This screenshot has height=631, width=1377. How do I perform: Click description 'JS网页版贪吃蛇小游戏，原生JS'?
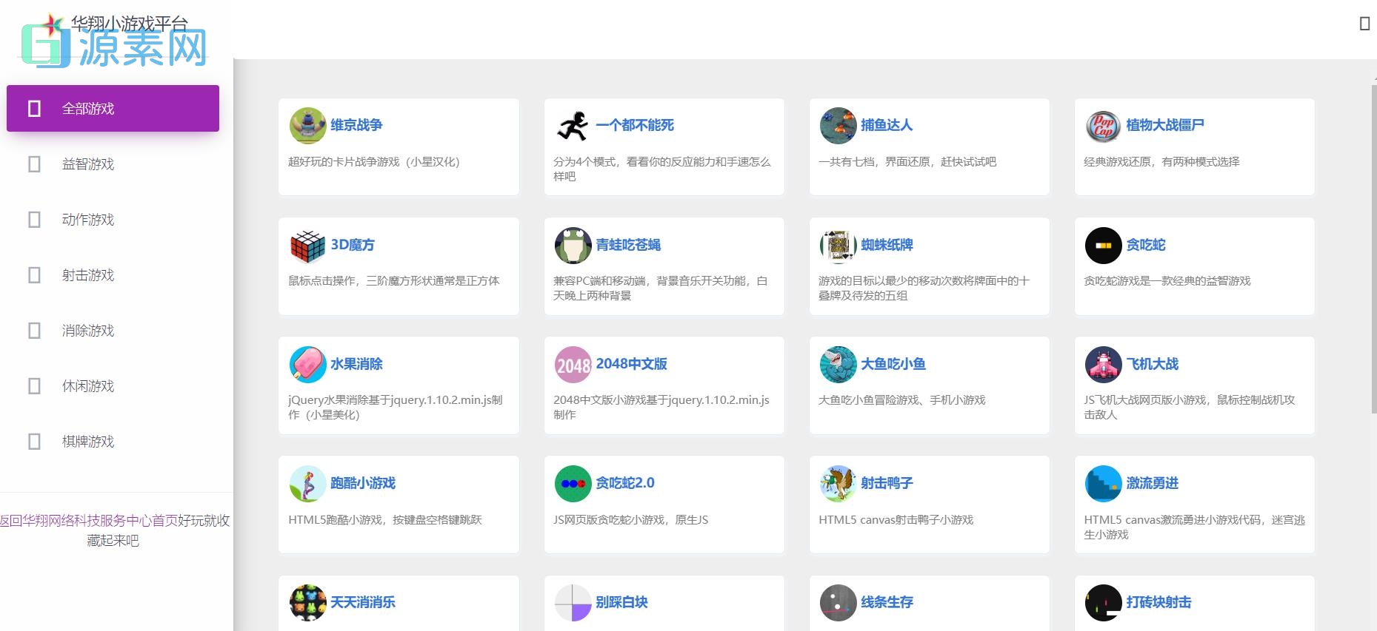click(631, 520)
